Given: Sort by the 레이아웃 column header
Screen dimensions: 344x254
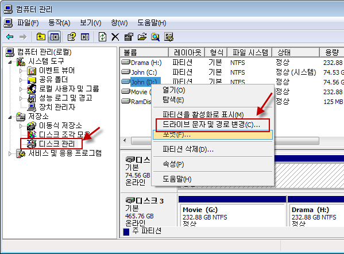Looking at the screenshot, I should point(187,52).
